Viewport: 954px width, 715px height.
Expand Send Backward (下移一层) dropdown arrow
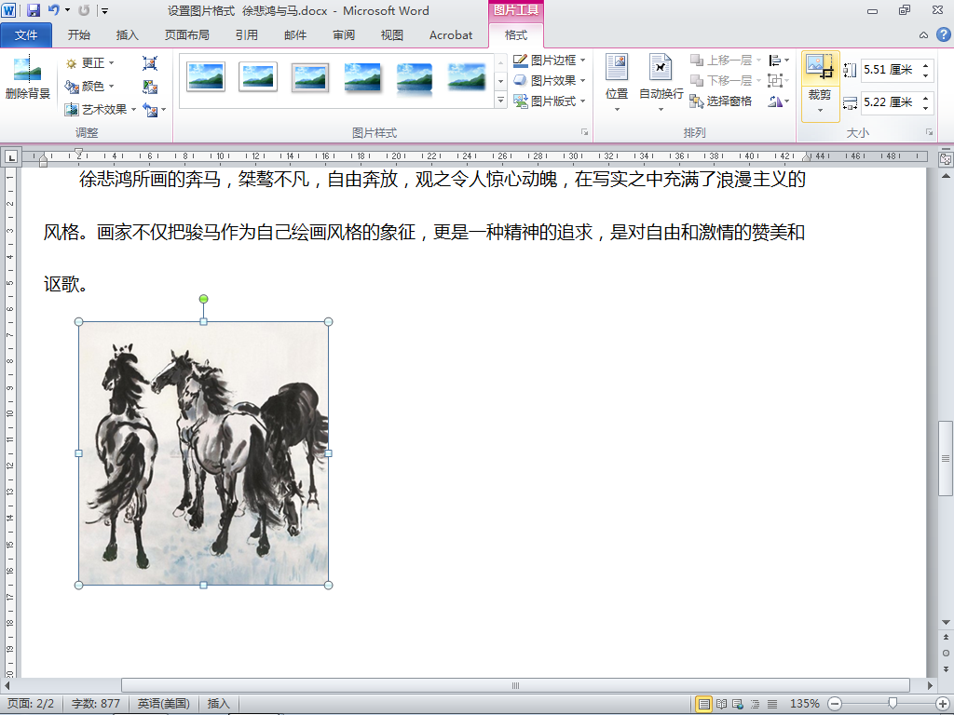[x=758, y=80]
